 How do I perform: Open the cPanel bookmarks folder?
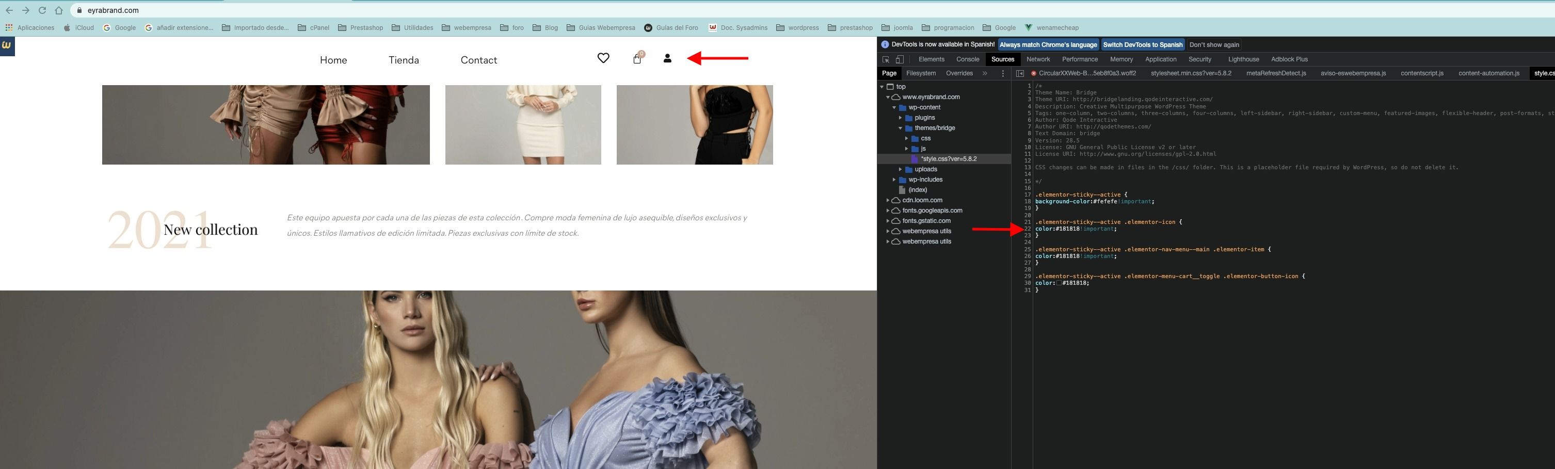tap(314, 28)
